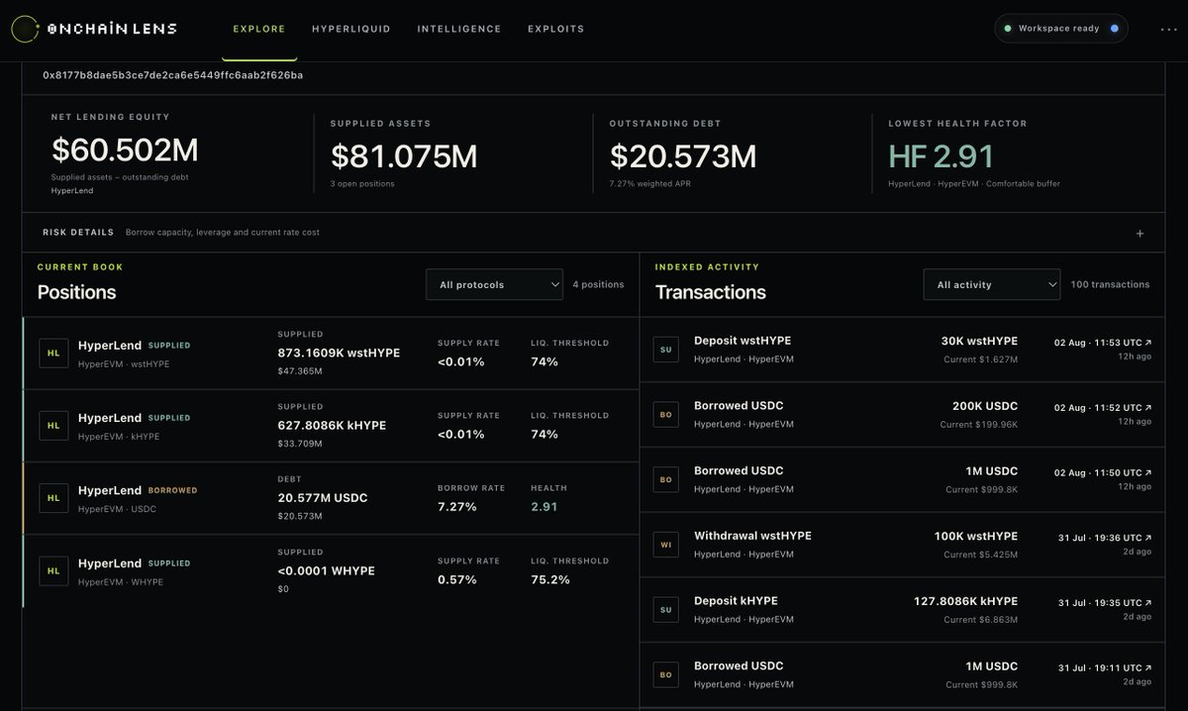The width and height of the screenshot is (1188, 711).
Task: Open the three-dot more options menu
Action: [1168, 30]
